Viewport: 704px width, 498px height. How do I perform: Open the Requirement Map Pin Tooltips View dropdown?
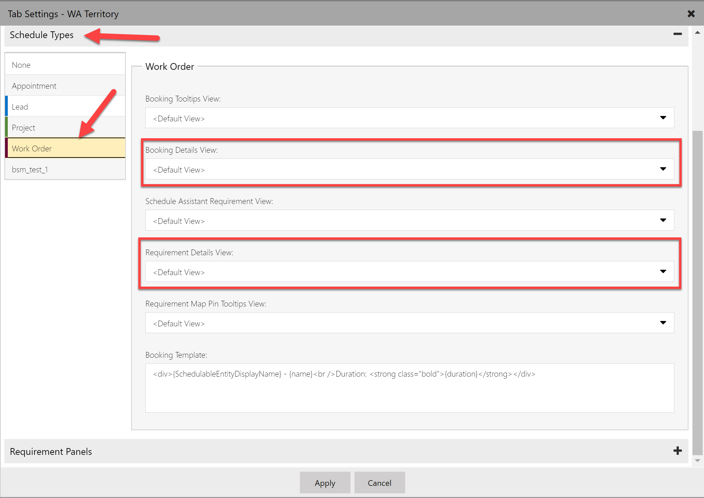pos(663,323)
